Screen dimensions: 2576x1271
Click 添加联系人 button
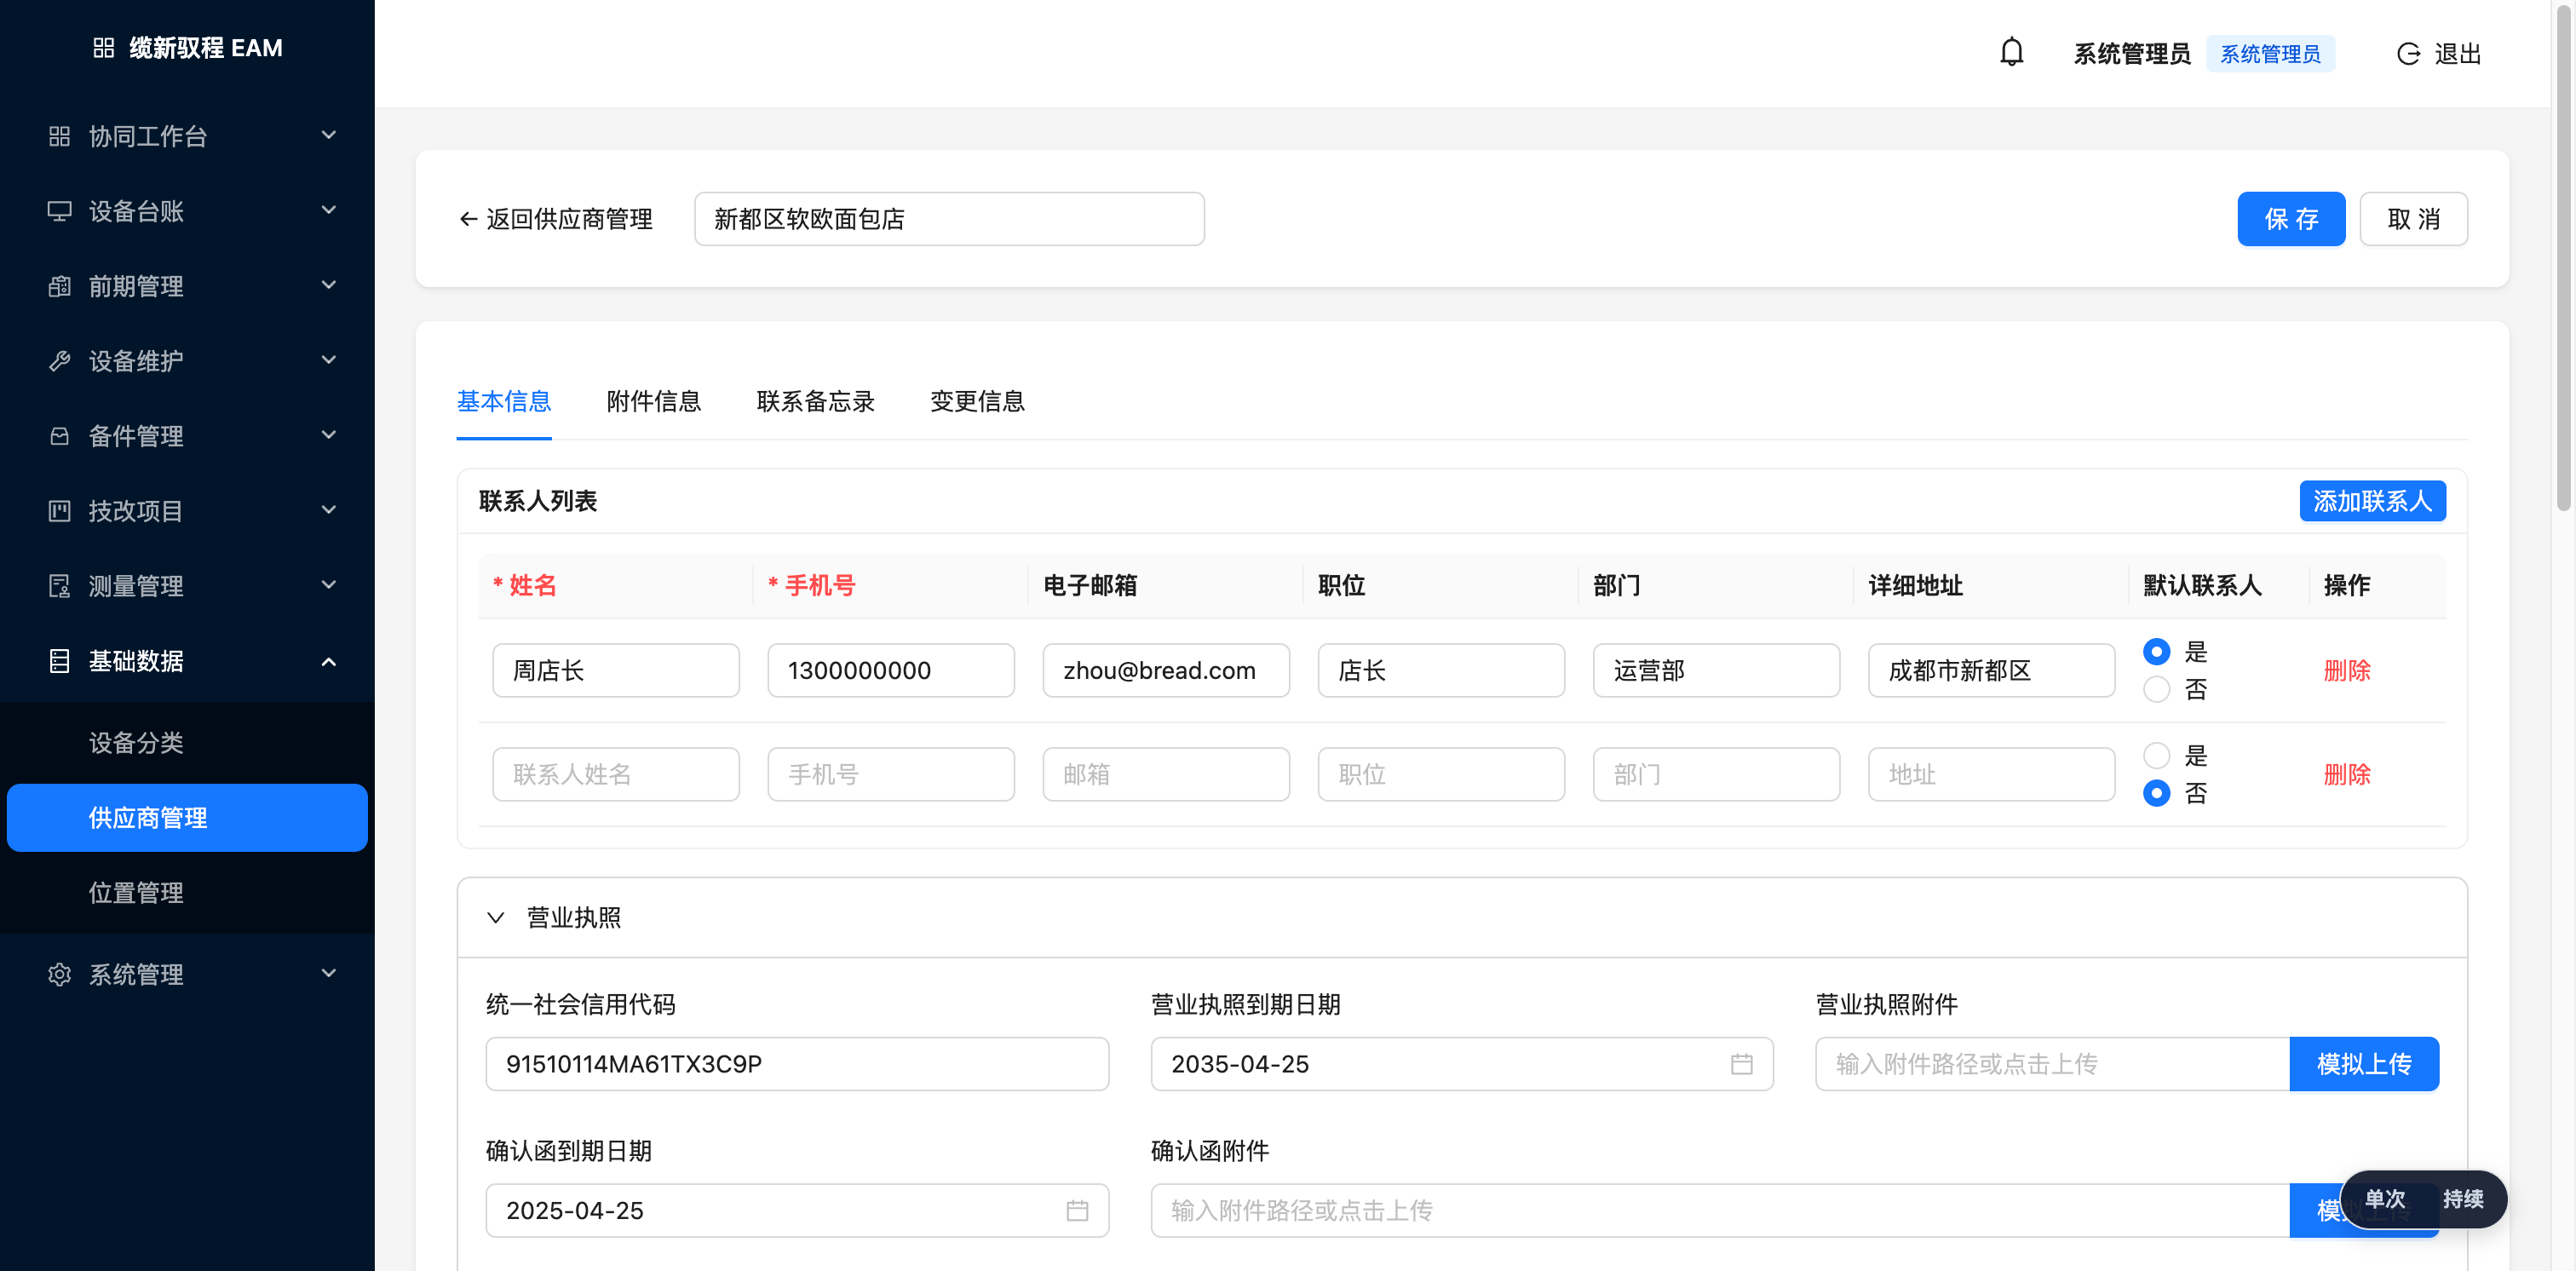(x=2373, y=501)
